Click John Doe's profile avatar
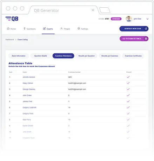Viewport: 154px width, 161px height. (x=129, y=19)
